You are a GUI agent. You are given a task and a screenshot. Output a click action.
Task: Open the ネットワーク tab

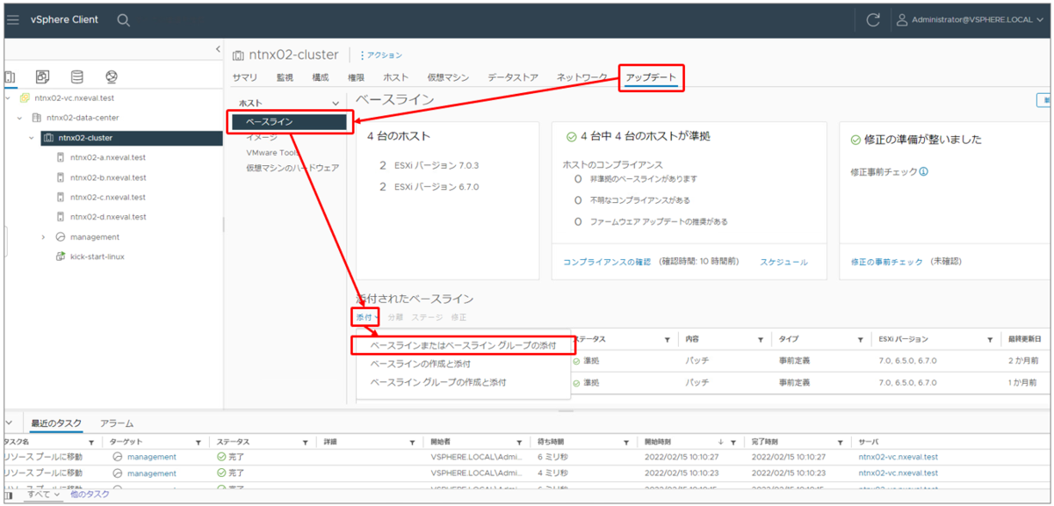pos(582,77)
